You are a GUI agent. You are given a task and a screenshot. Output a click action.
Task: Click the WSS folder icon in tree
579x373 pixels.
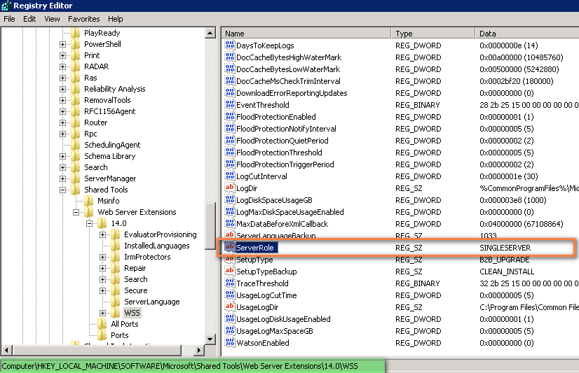click(x=115, y=313)
